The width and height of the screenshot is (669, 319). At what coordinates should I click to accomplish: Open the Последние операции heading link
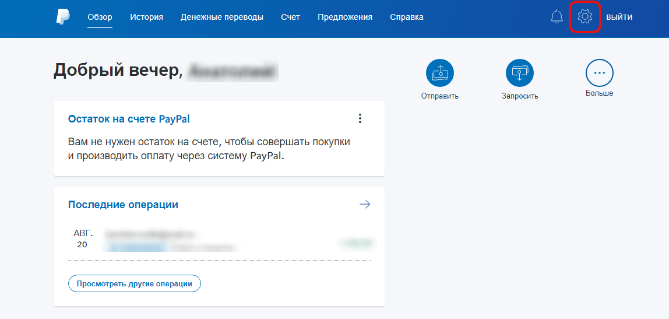[123, 205]
